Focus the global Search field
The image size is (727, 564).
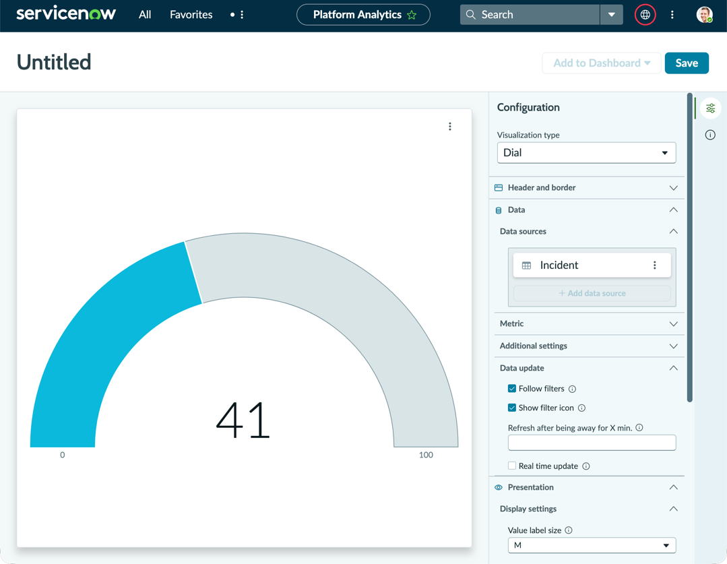(x=530, y=15)
